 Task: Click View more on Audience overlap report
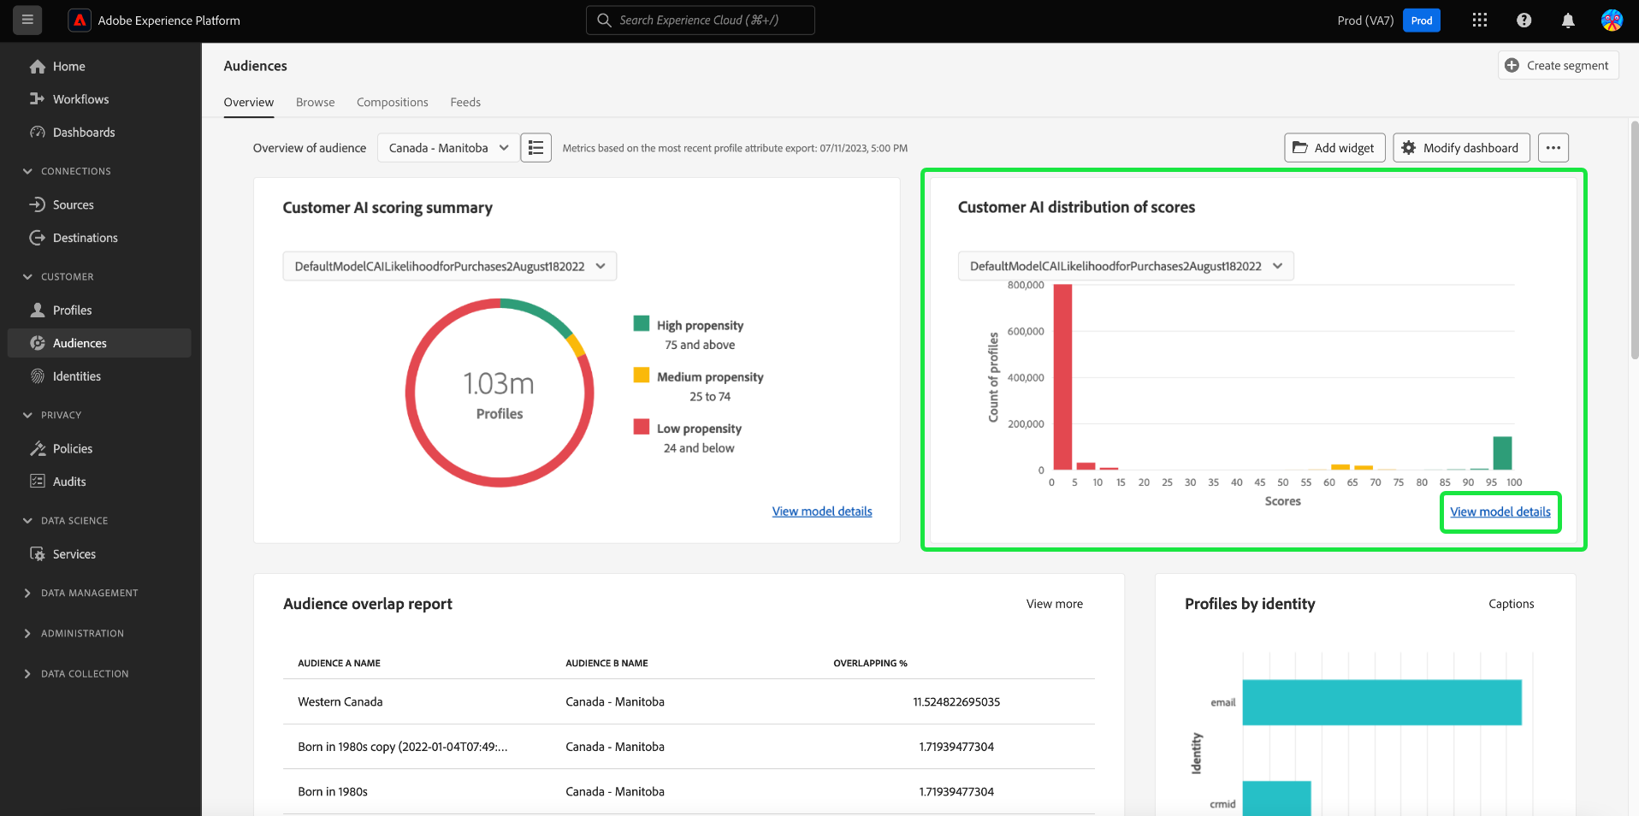click(x=1055, y=604)
